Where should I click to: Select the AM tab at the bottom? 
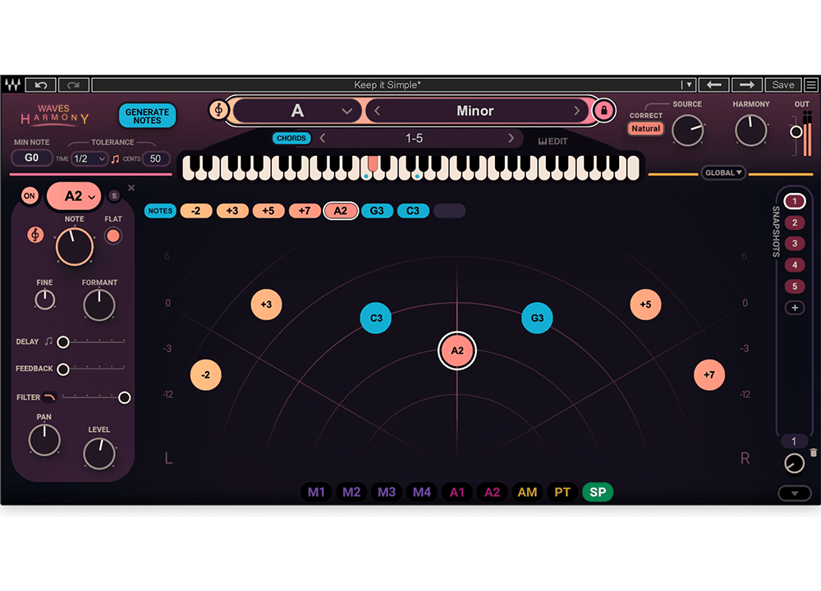point(527,492)
